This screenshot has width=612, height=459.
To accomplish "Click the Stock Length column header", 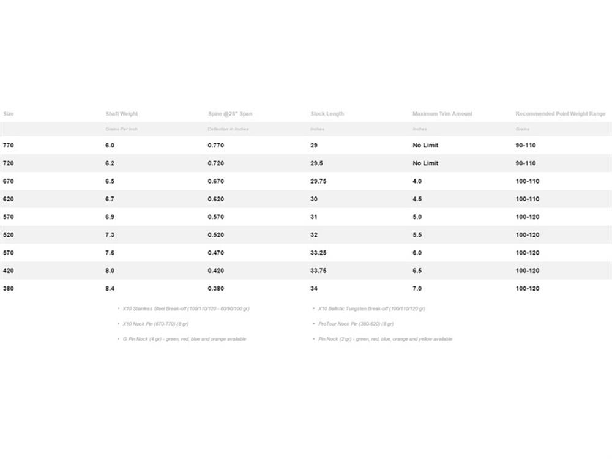I will [327, 114].
